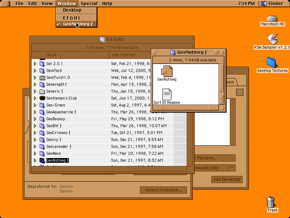This screenshot has height=218, width=290.
Task: Click the GeoIvy ƒ folder icon
Action: pyautogui.click(x=42, y=140)
